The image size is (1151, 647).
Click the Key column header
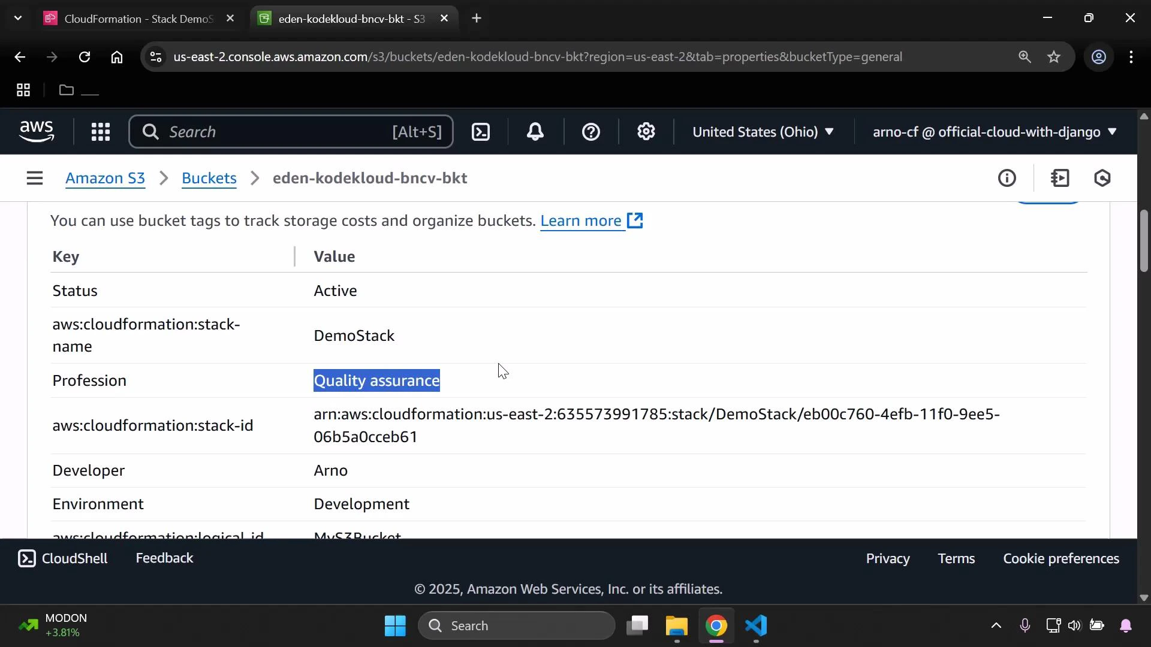pyautogui.click(x=66, y=257)
